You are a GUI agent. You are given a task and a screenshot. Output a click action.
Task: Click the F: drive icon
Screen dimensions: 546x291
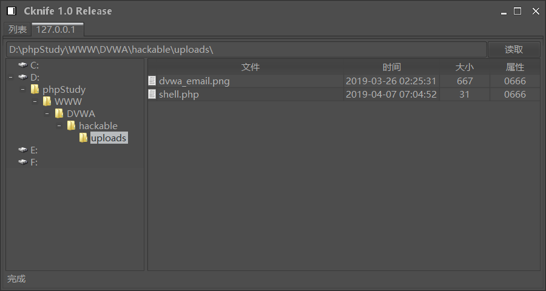coord(22,162)
